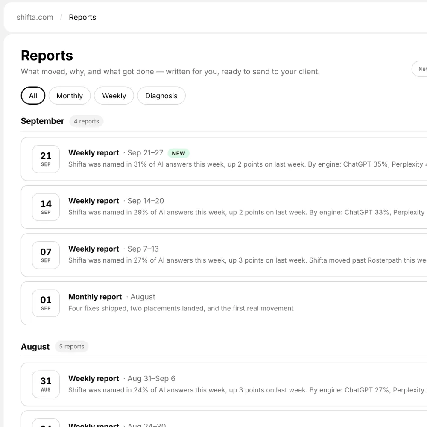Click the summary mentioning 31% of AI answers

click(x=248, y=164)
